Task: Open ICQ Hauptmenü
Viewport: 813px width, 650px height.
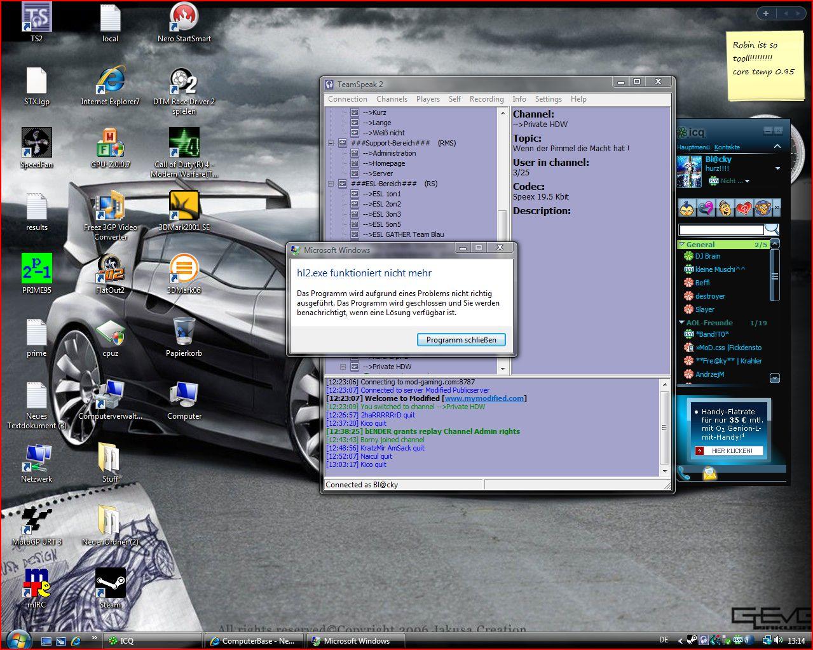Action: pos(693,147)
